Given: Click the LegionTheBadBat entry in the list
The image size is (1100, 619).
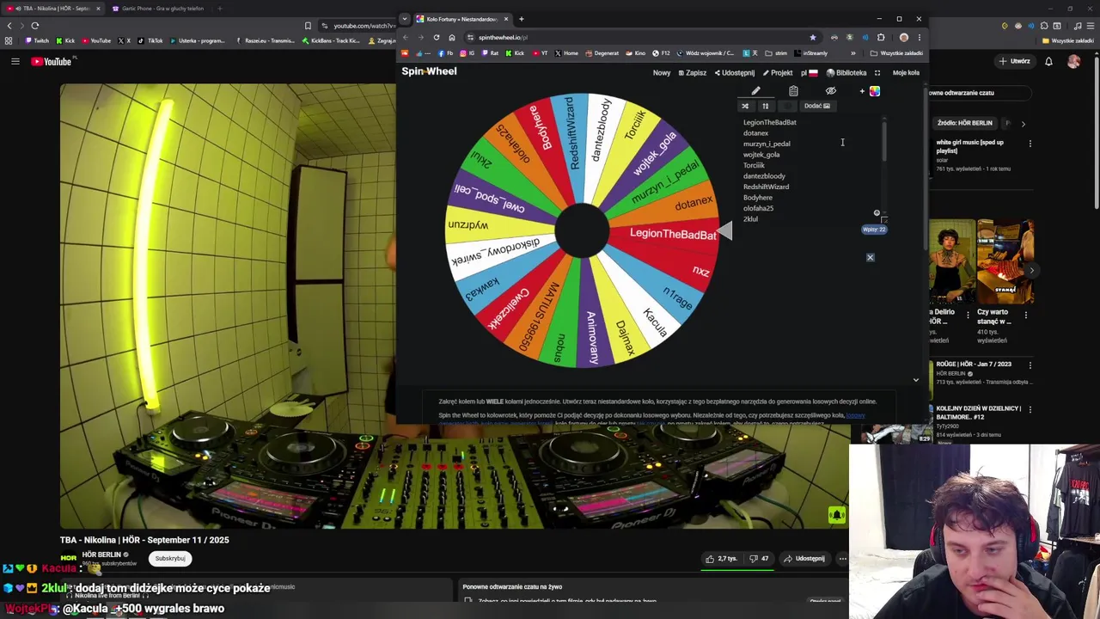Looking at the screenshot, I should pos(769,122).
